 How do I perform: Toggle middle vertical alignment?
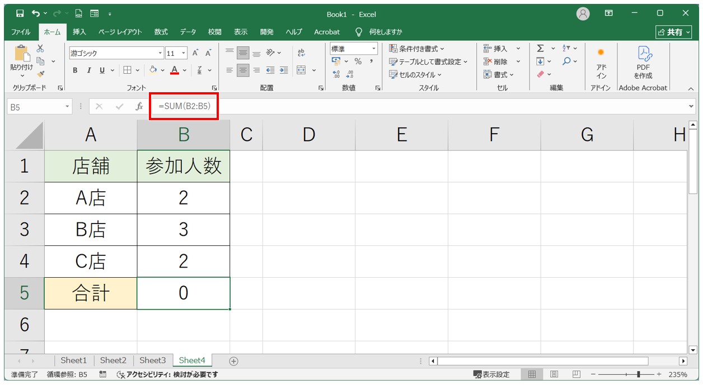click(x=243, y=53)
